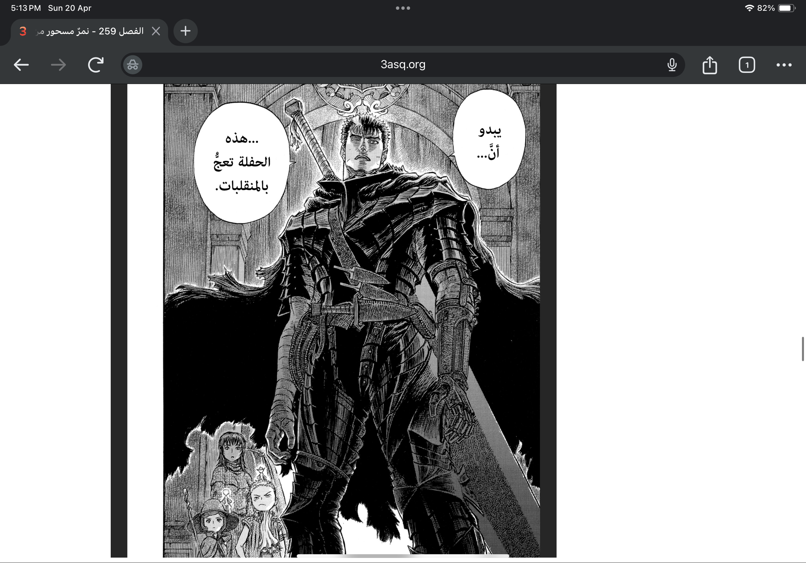Open a new tab with the plus button

pos(185,31)
